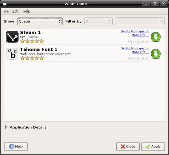The image size is (169, 155).
Task: Click the window menu icon in title bar
Action: coord(5,4)
